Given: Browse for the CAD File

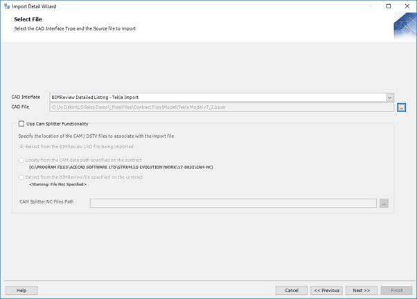Looking at the screenshot, I should pyautogui.click(x=401, y=107).
